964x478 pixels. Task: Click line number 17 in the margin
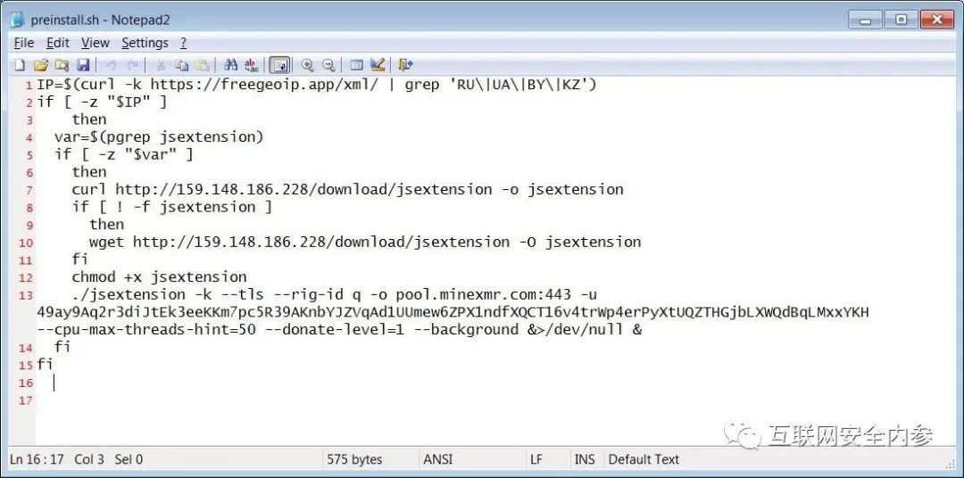coord(26,400)
